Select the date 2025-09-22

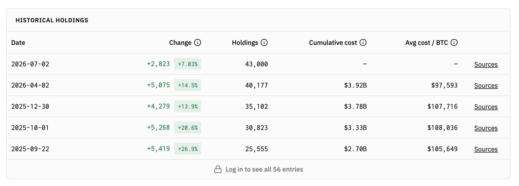pos(30,149)
